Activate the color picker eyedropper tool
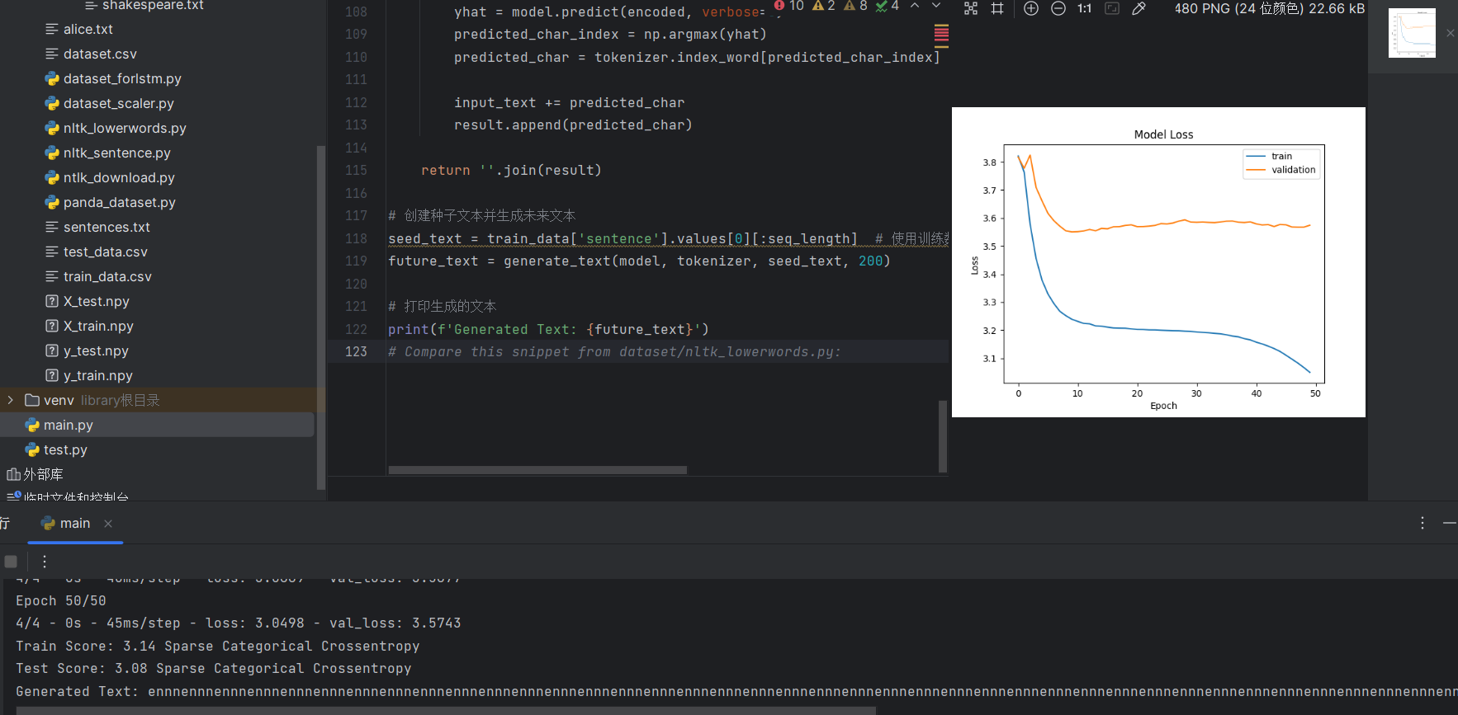1458x715 pixels. pyautogui.click(x=1138, y=8)
